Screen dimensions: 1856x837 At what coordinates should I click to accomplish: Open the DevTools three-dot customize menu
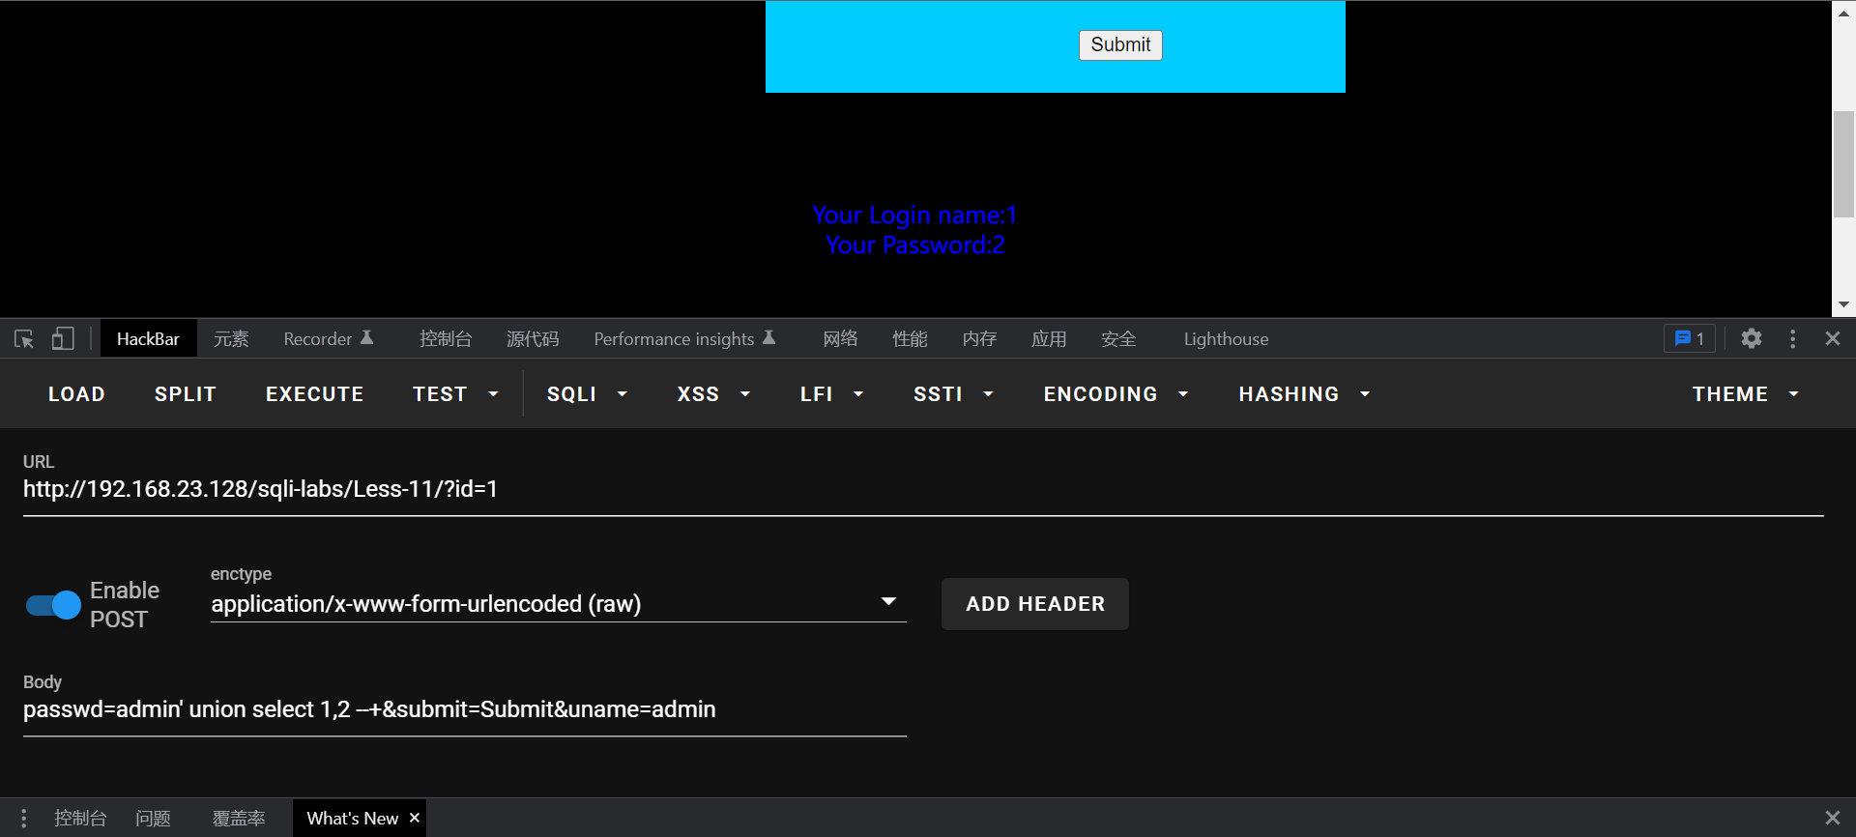[1792, 339]
